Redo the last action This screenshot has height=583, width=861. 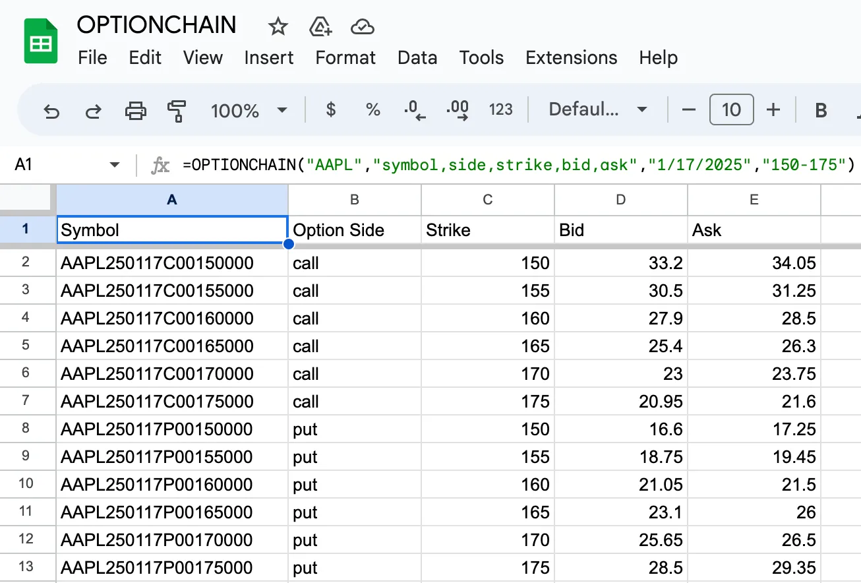93,110
